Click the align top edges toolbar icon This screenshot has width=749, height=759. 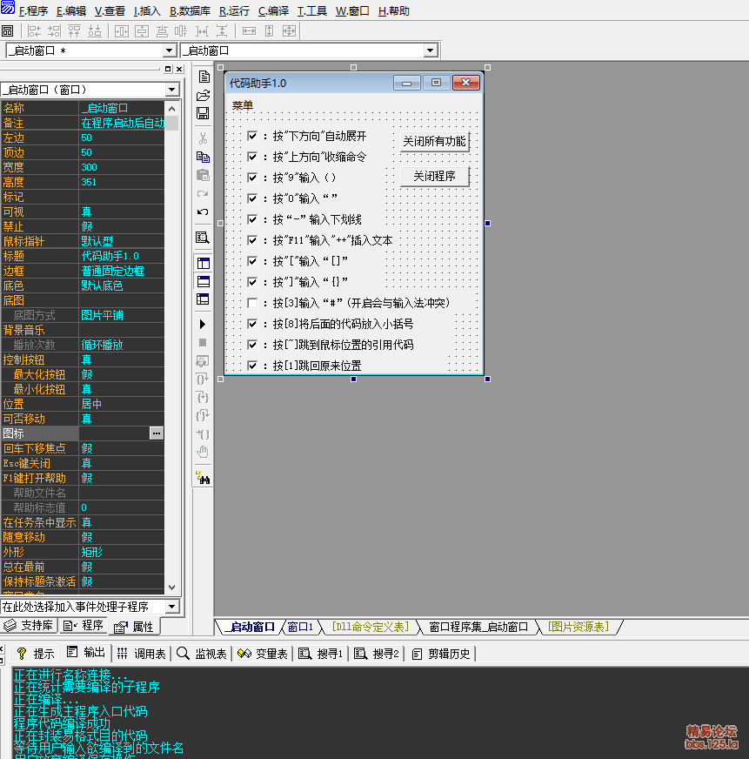coord(74,31)
